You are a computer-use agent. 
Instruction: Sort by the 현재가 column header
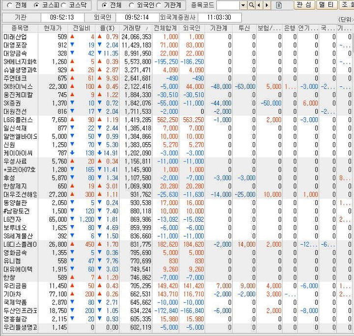(x=53, y=28)
